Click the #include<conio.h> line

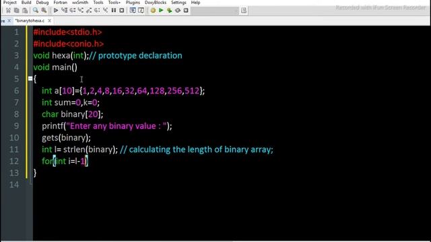tap(69, 44)
